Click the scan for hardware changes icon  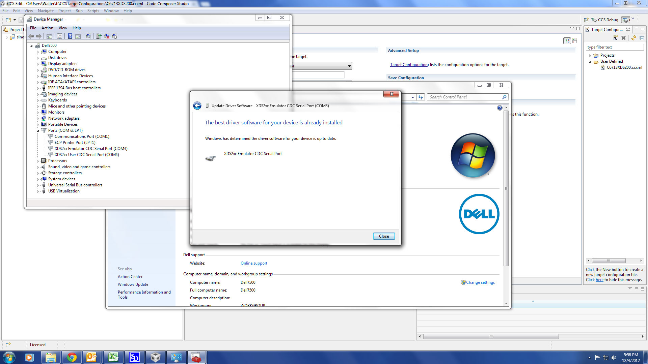(88, 36)
